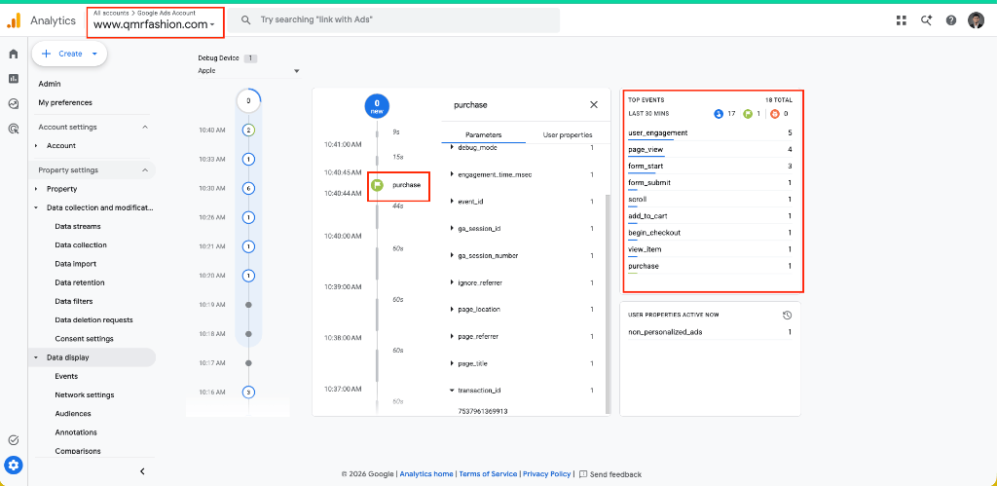This screenshot has width=997, height=486.
Task: Click the insights sparkle icon in header
Action: pyautogui.click(x=927, y=20)
